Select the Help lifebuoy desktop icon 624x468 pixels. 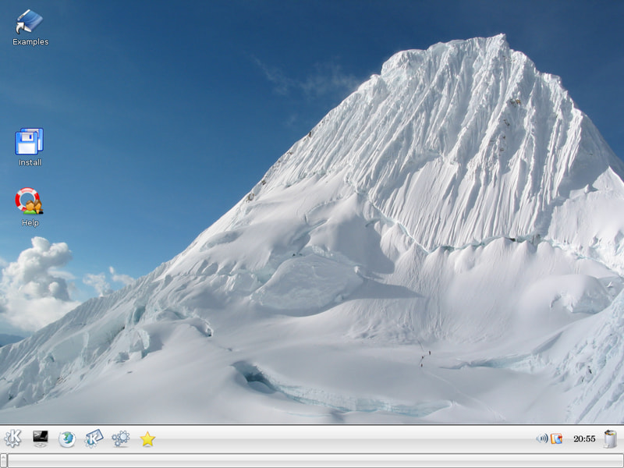point(30,201)
